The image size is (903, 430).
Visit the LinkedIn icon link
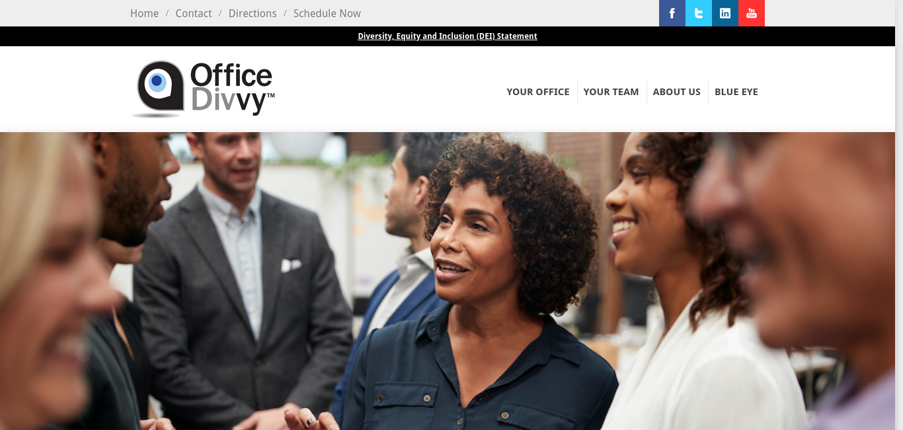coord(725,13)
